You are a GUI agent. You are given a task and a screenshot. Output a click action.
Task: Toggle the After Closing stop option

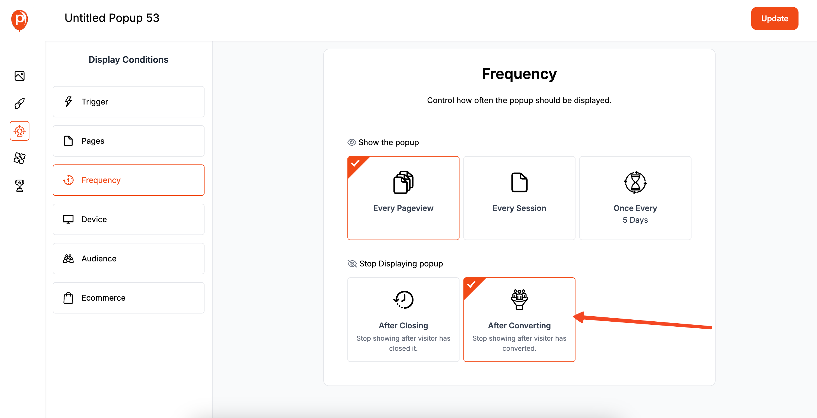point(403,320)
